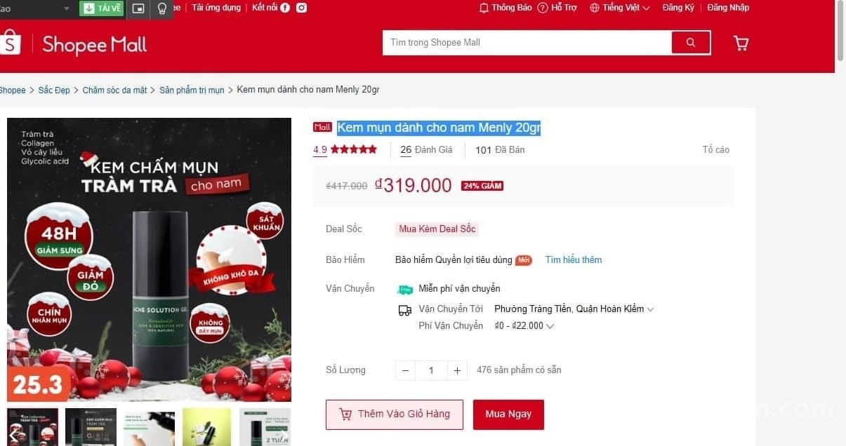Expand the Tiếng Việt language dropdown

point(620,8)
